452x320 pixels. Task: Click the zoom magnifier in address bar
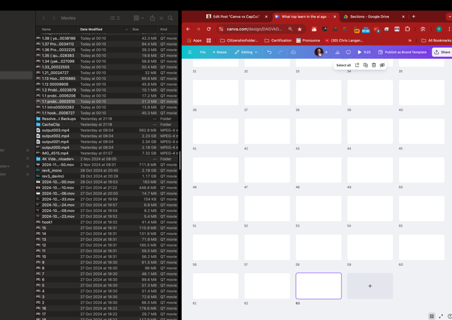(290, 29)
